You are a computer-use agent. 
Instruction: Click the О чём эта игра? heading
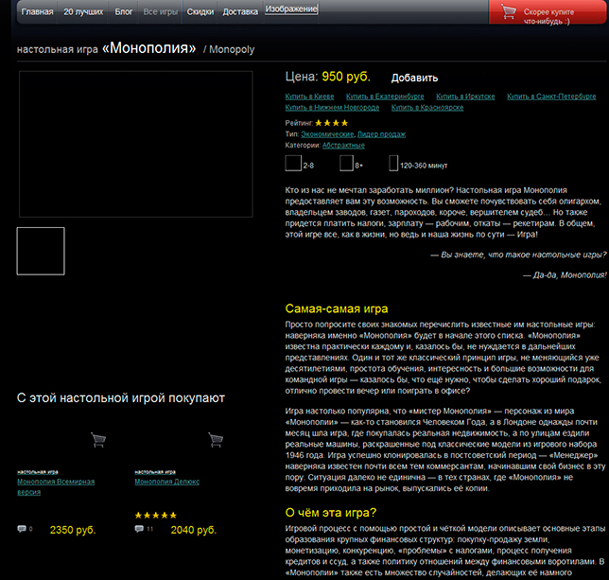pos(331,513)
